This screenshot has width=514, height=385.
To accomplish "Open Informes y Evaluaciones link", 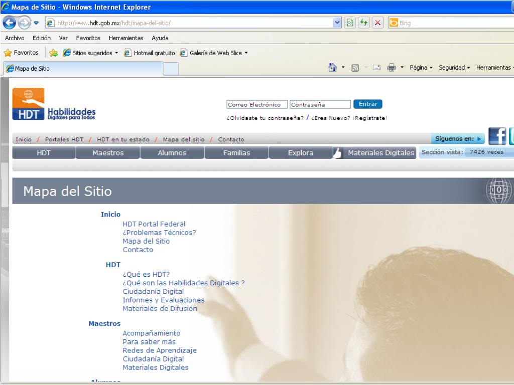I will click(x=163, y=300).
